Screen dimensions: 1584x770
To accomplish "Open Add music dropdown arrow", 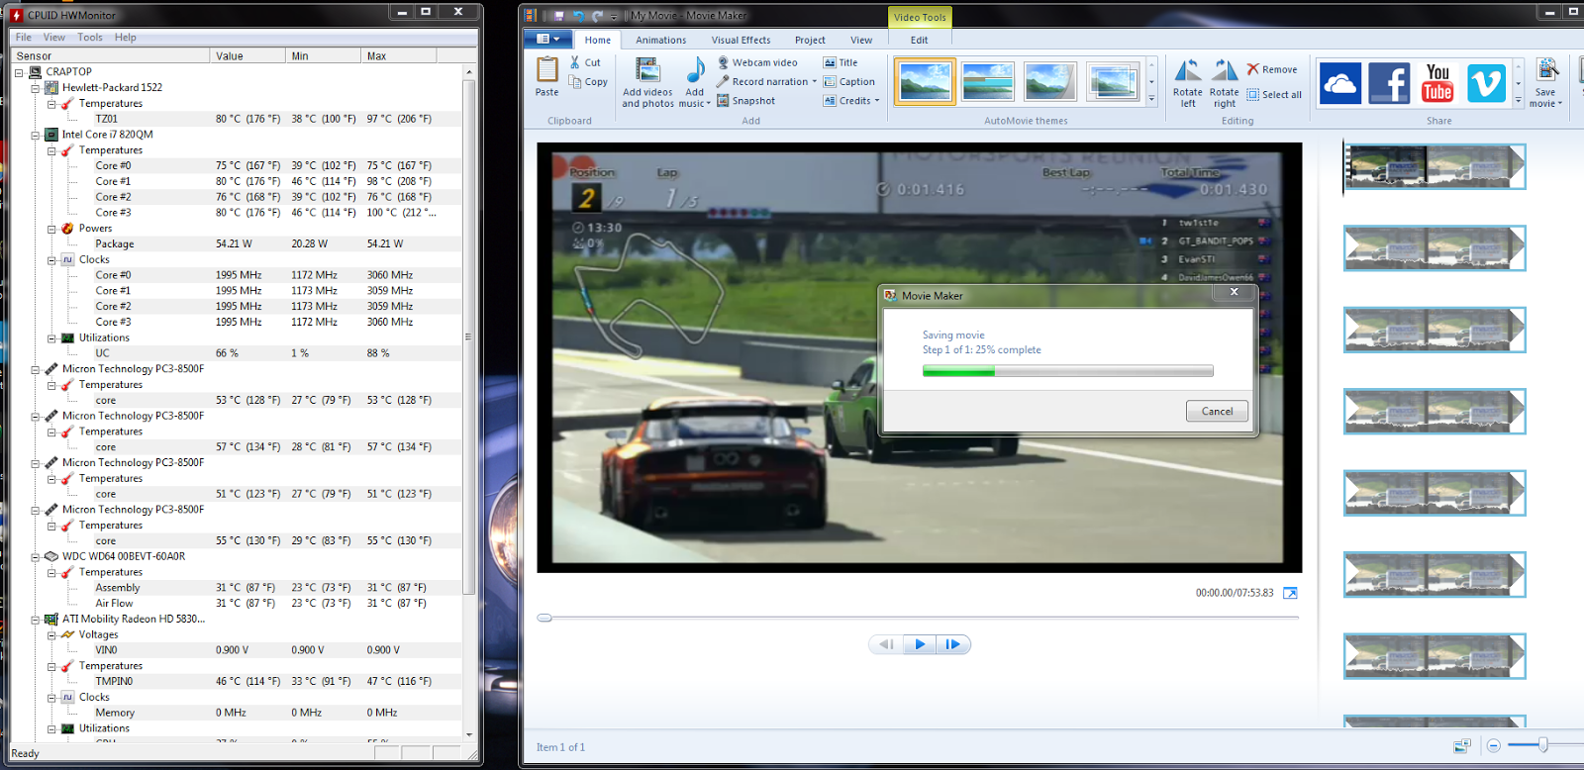I will 709,104.
